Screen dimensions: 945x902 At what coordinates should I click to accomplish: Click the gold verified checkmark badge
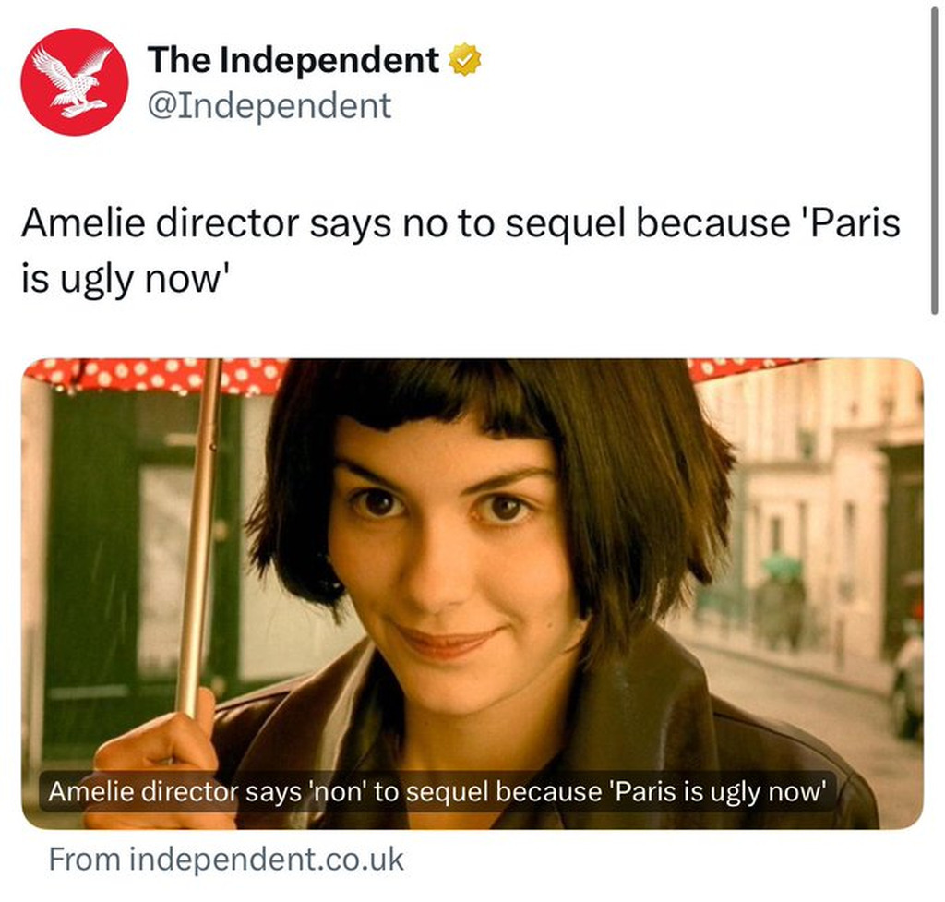pyautogui.click(x=465, y=60)
